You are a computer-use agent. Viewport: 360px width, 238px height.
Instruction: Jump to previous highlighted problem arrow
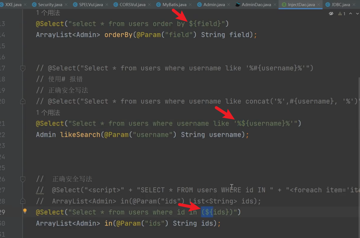[x=350, y=14]
